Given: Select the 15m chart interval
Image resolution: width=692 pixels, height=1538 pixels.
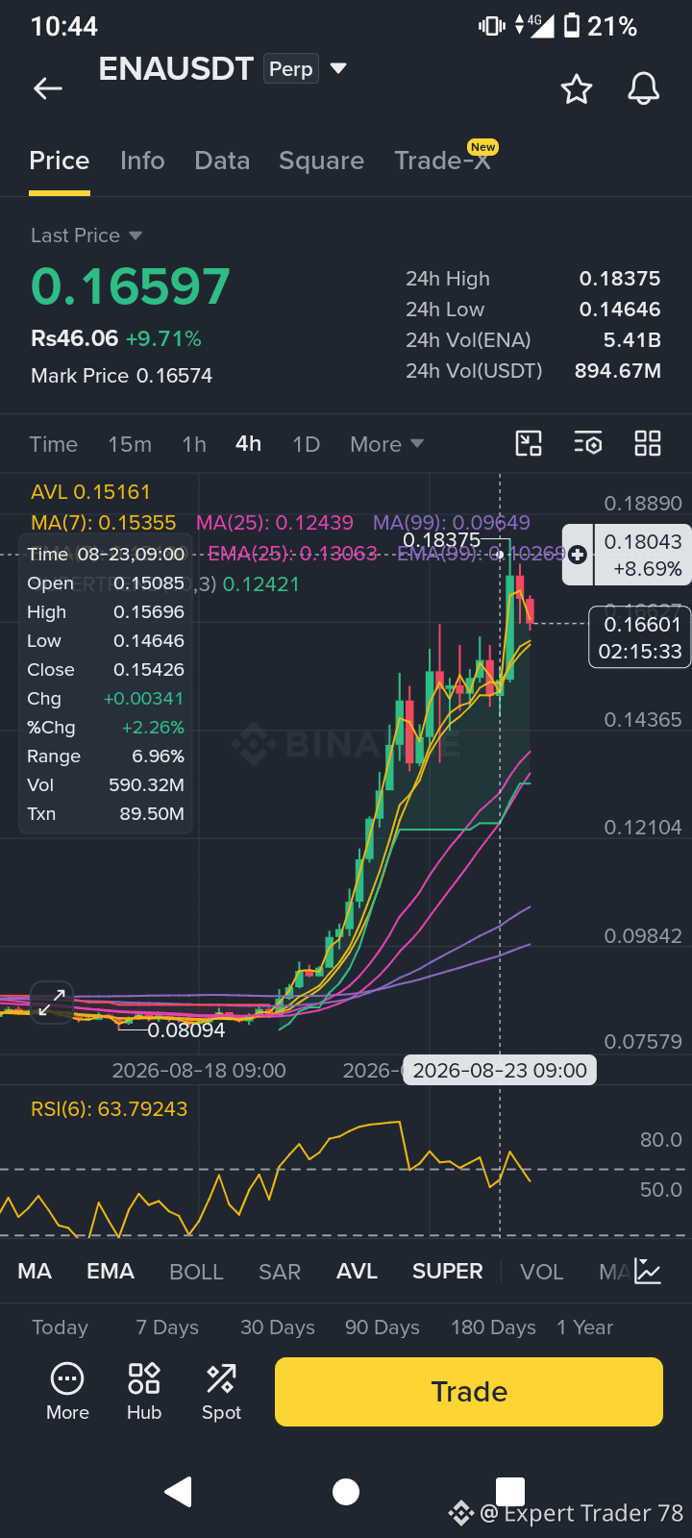Looking at the screenshot, I should pos(130,444).
